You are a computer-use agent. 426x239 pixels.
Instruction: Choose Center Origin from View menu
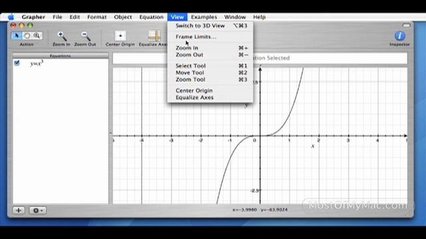[210, 90]
